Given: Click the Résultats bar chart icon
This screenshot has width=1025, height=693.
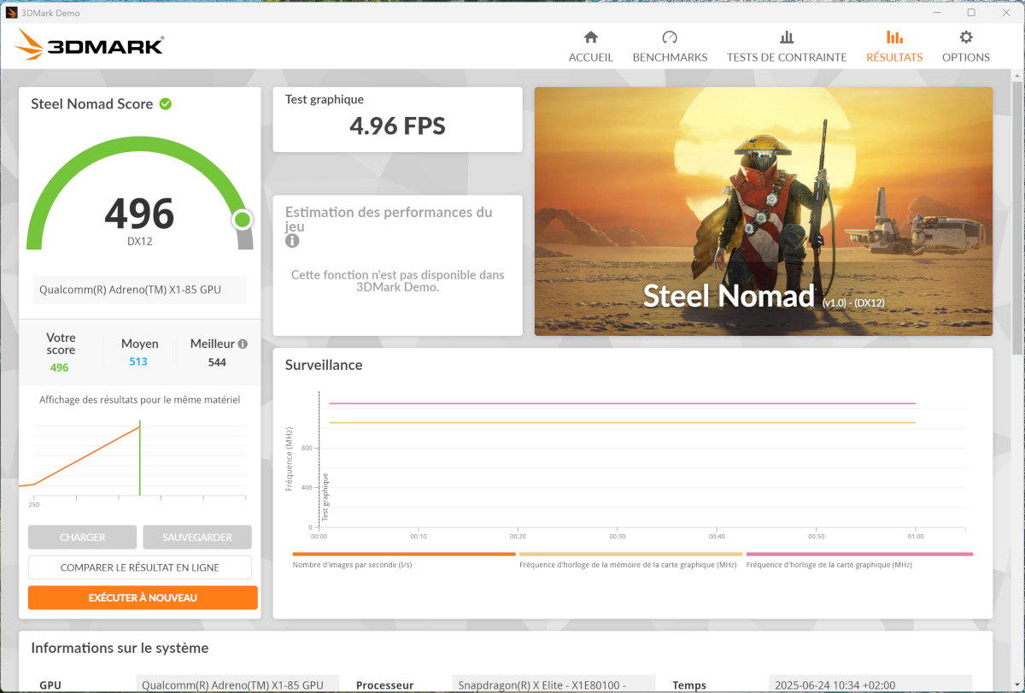Looking at the screenshot, I should (894, 38).
